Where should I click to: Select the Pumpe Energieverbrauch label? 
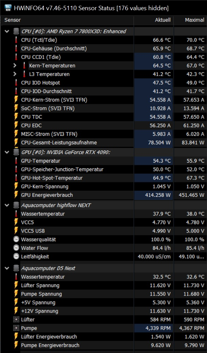coord(50,345)
